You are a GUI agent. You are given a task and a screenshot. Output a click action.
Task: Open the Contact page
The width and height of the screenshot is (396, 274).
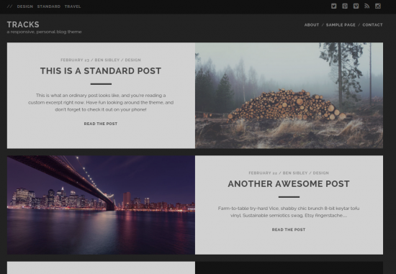click(372, 25)
